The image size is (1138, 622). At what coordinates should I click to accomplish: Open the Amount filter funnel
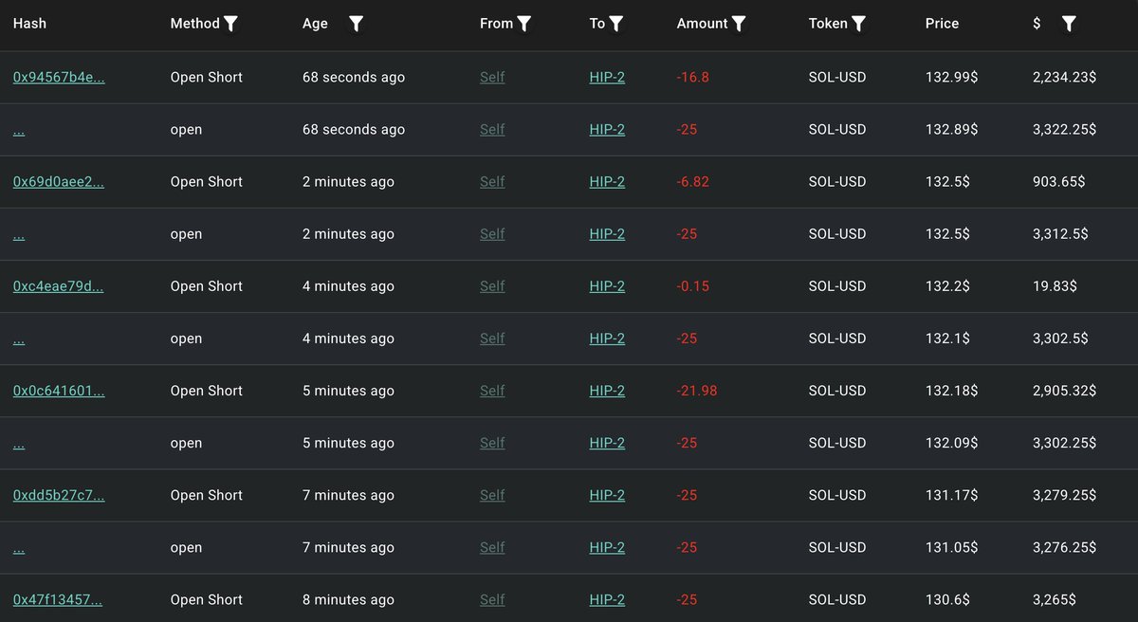pos(739,24)
